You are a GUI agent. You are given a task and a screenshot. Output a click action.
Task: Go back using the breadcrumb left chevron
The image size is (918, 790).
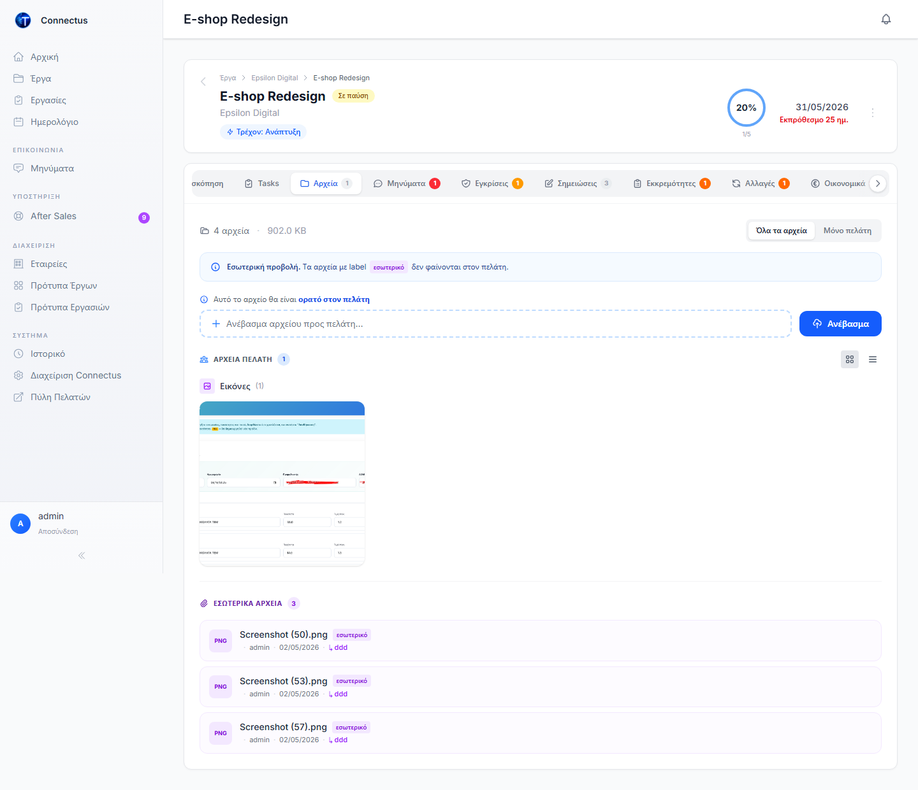pyautogui.click(x=203, y=82)
